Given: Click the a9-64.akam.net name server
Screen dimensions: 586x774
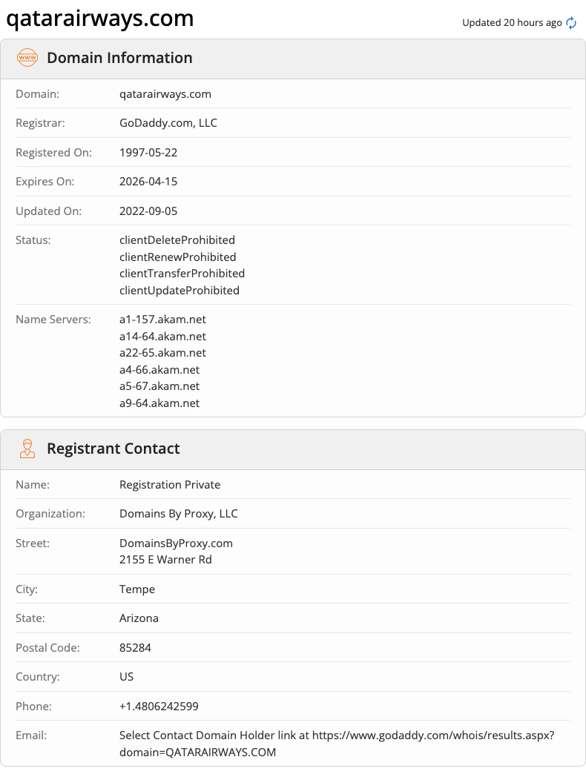Looking at the screenshot, I should pos(159,403).
